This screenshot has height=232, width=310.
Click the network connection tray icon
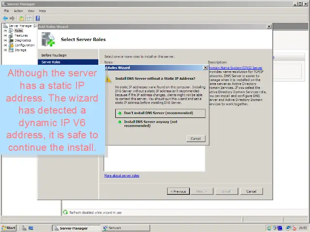pyautogui.click(x=288, y=228)
